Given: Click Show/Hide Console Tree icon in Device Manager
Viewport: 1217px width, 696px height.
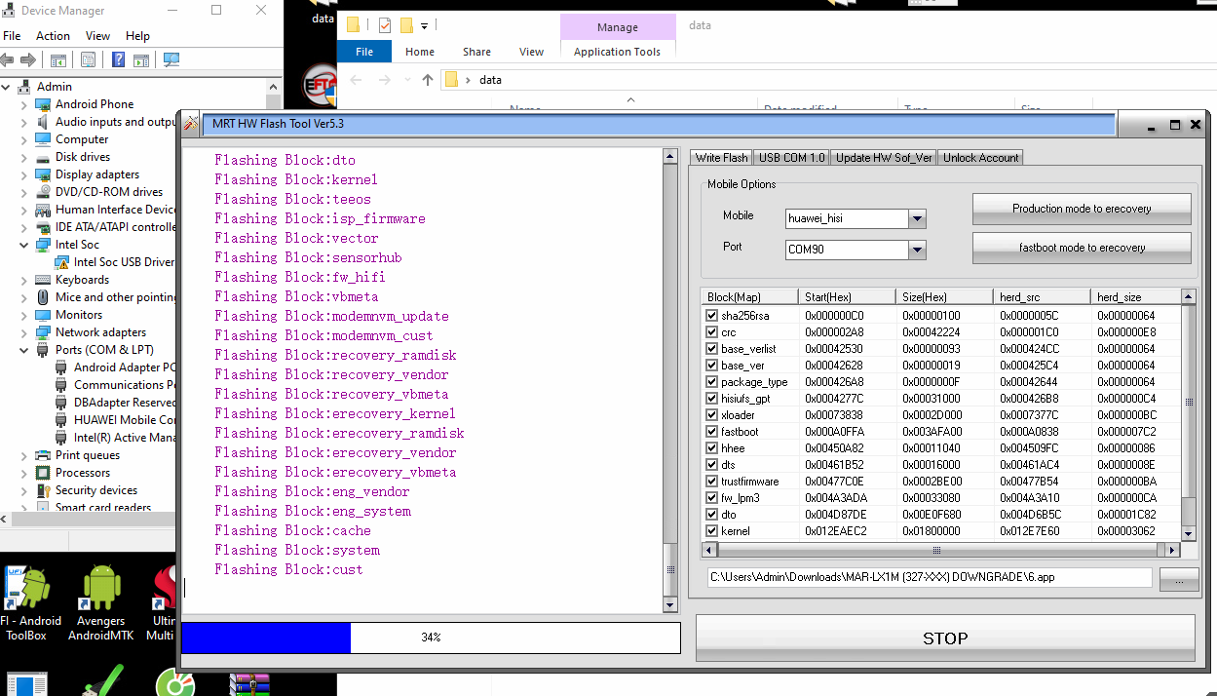Looking at the screenshot, I should click(58, 60).
